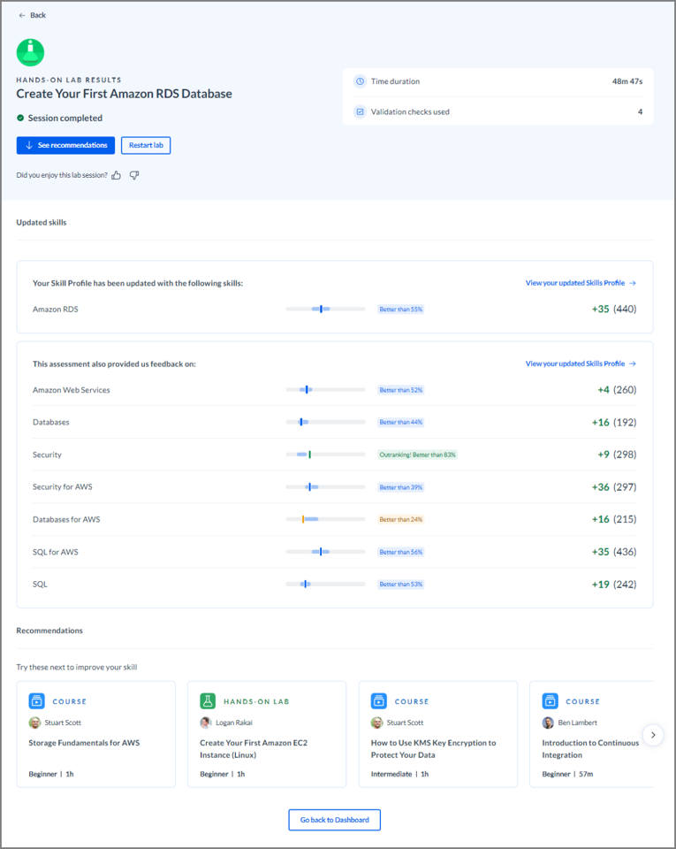Click the Security skill progress bar
This screenshot has height=849, width=676.
325,455
